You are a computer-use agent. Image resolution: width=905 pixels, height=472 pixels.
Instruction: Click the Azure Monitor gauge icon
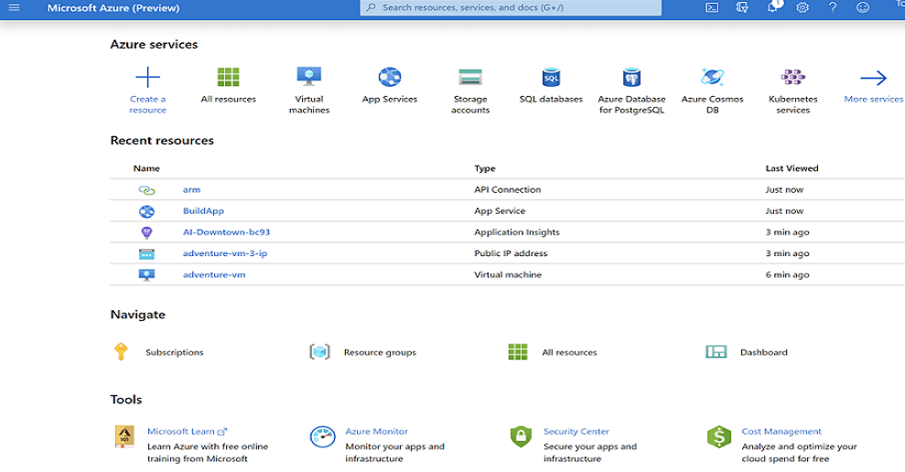[323, 437]
